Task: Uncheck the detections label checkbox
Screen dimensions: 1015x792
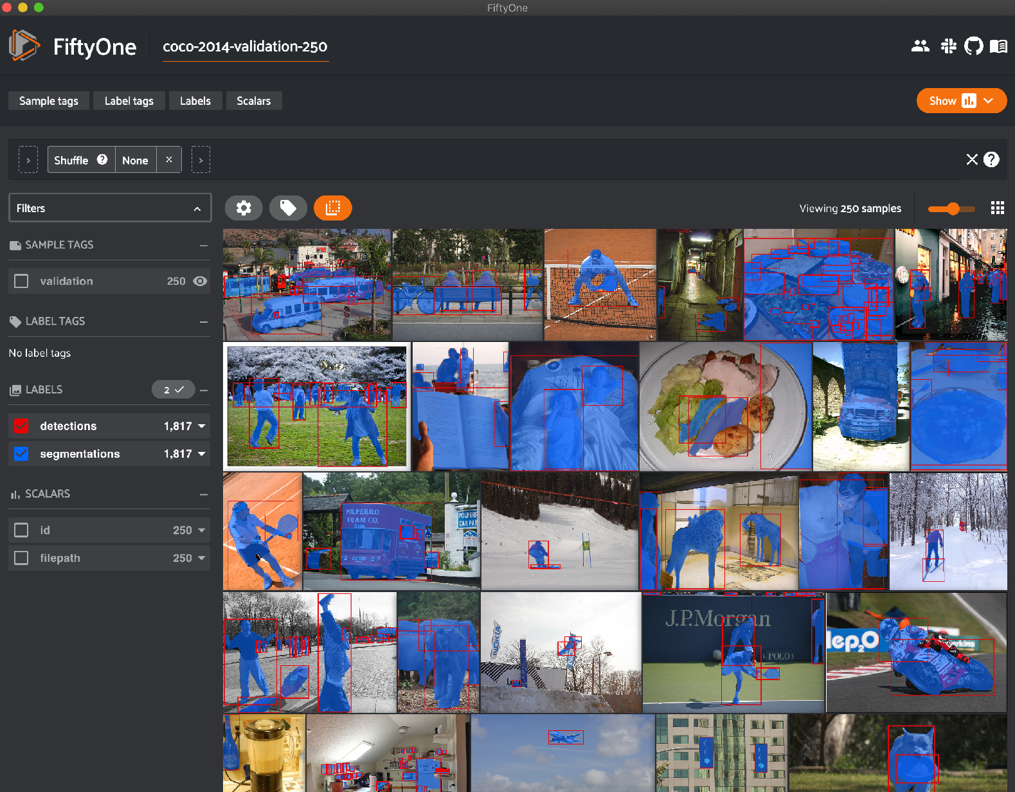Action: 21,426
